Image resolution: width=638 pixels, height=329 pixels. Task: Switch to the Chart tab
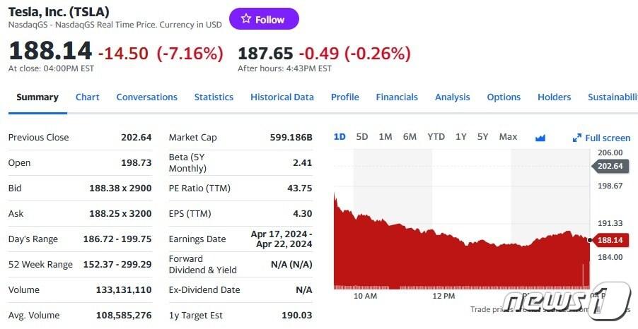pyautogui.click(x=87, y=97)
